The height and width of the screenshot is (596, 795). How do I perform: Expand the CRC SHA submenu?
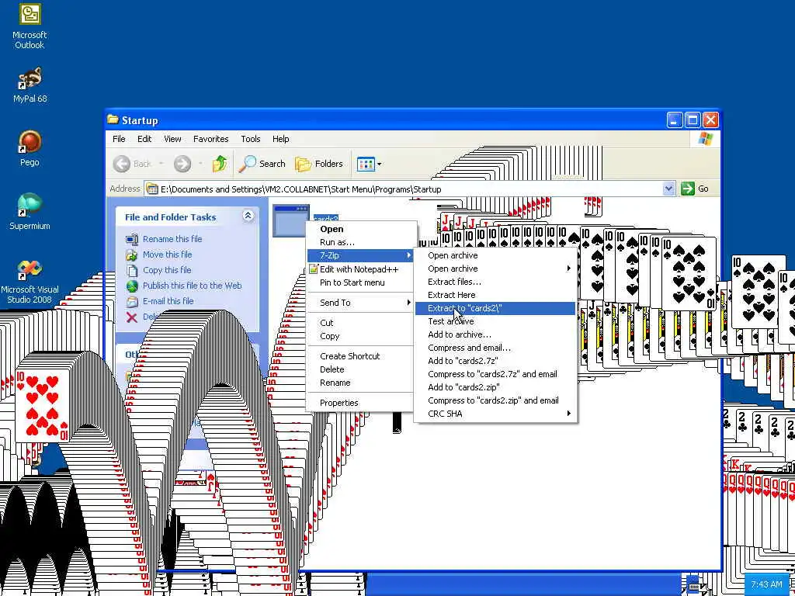495,414
